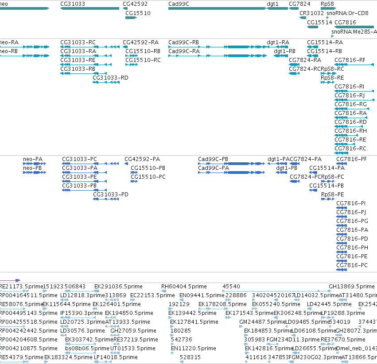This screenshot has width=377, height=364.
Task: Click the neo-RA transcript label
Action: 9,42
